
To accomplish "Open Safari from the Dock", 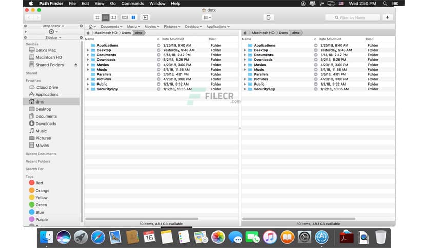I will [98, 237].
